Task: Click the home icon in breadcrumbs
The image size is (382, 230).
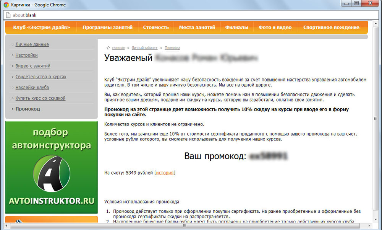Action: pyautogui.click(x=108, y=48)
